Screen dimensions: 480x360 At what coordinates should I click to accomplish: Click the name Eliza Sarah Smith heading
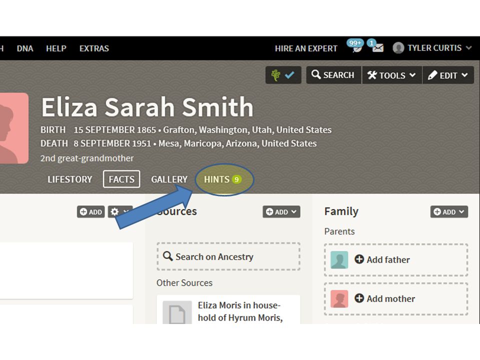point(147,107)
